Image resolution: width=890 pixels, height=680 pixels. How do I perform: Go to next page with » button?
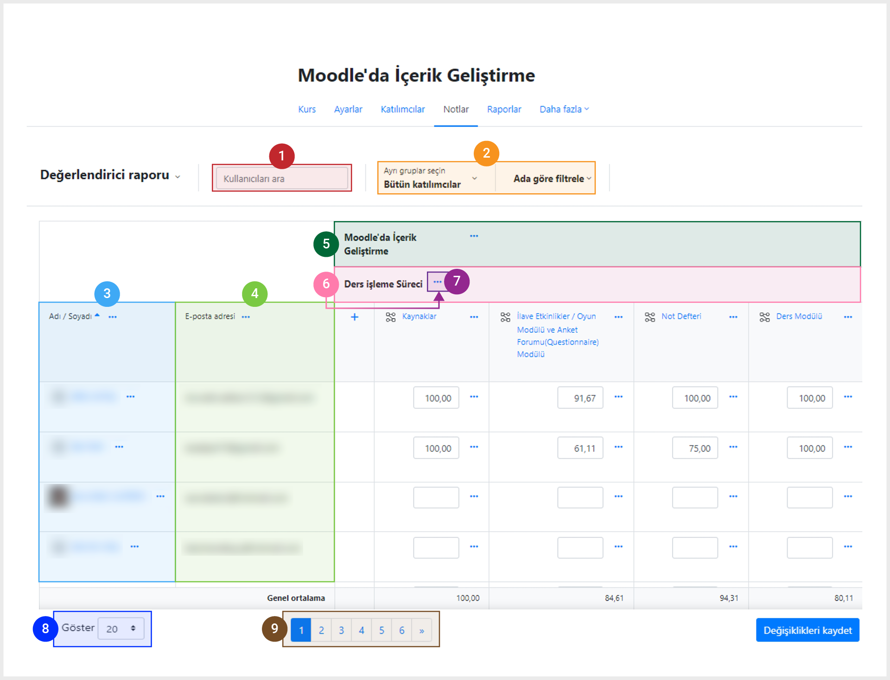422,630
